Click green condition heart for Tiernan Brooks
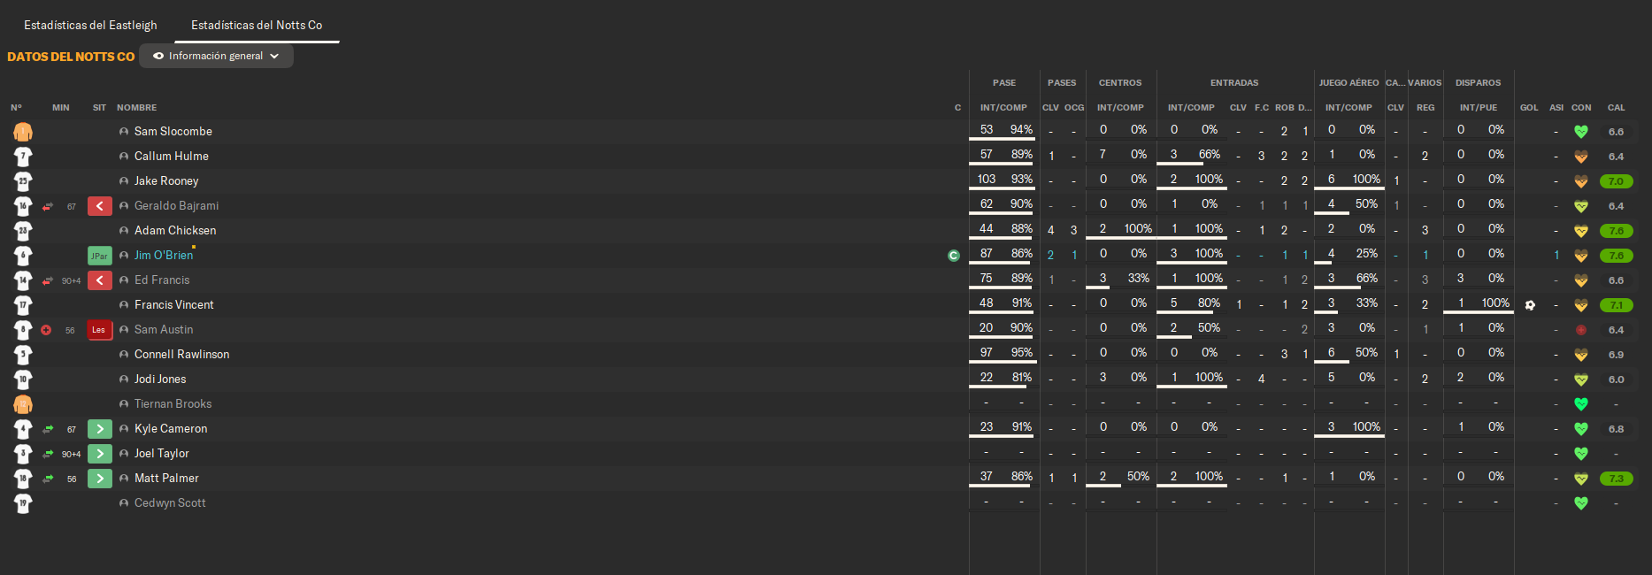This screenshot has height=575, width=1652. point(1581,404)
